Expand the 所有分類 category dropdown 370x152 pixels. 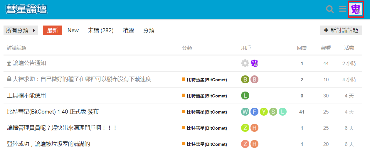coord(21,30)
